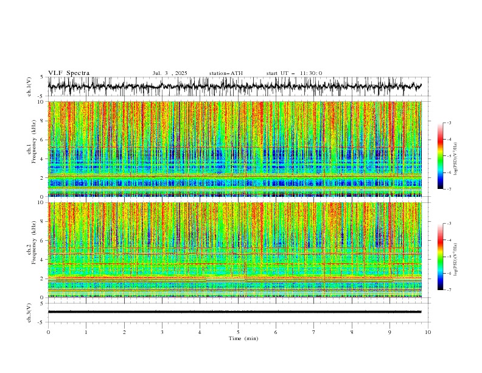Click the "station=ATH" header label
This screenshot has height=373, width=482.
click(x=226, y=73)
